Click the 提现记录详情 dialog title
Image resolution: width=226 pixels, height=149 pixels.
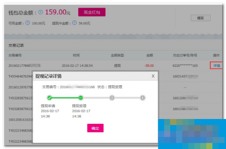[48, 76]
